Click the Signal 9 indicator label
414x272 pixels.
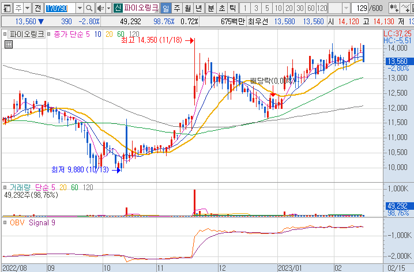click(x=42, y=222)
